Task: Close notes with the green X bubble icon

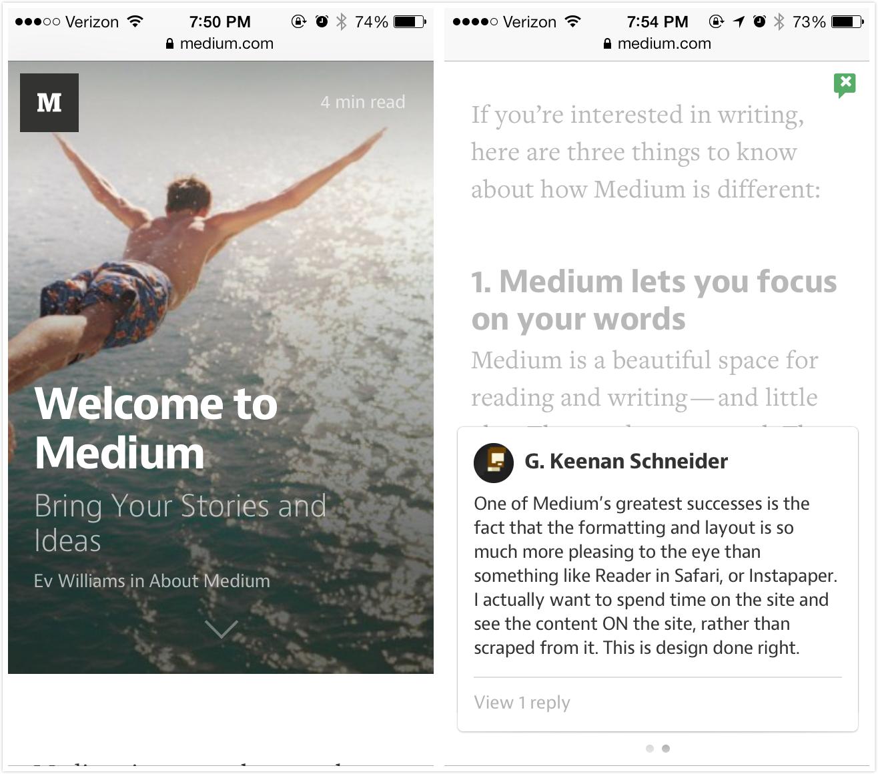Action: tap(845, 85)
